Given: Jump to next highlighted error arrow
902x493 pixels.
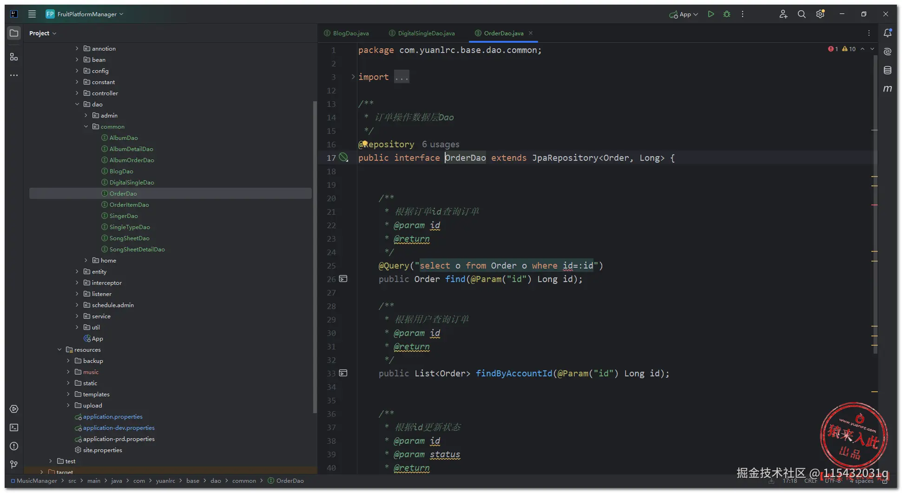Looking at the screenshot, I should (872, 49).
